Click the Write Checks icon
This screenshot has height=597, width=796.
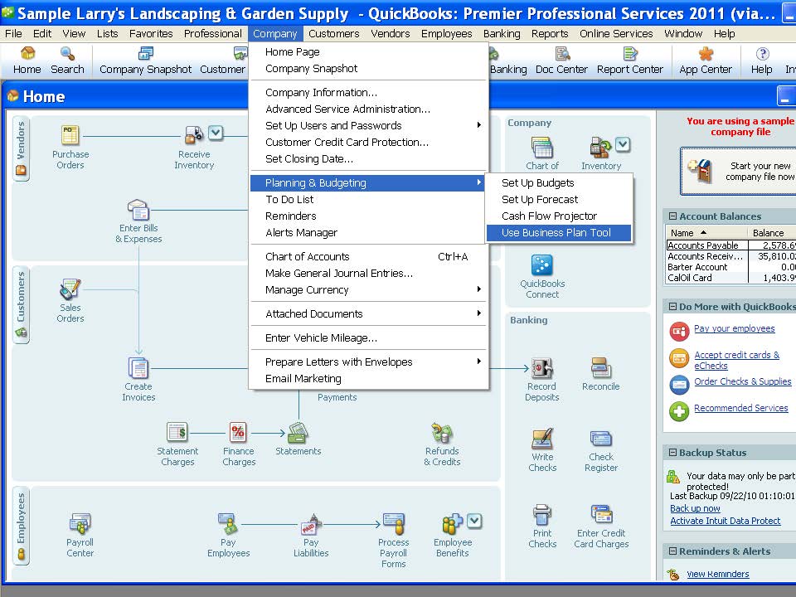click(x=542, y=439)
